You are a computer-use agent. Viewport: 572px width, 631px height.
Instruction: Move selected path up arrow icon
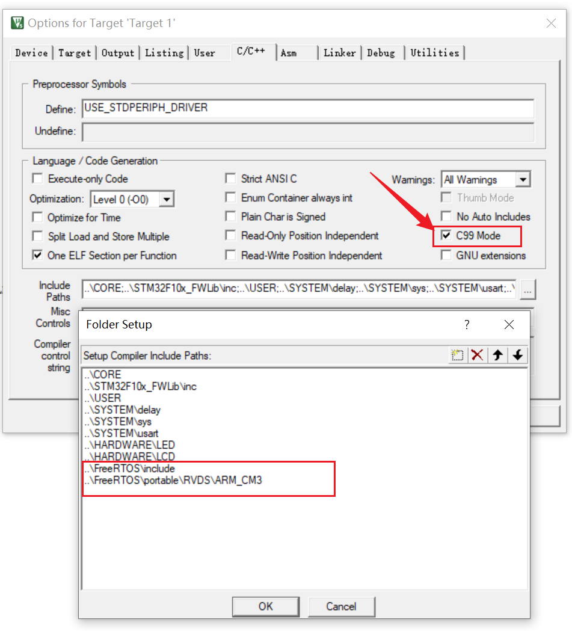coord(497,355)
